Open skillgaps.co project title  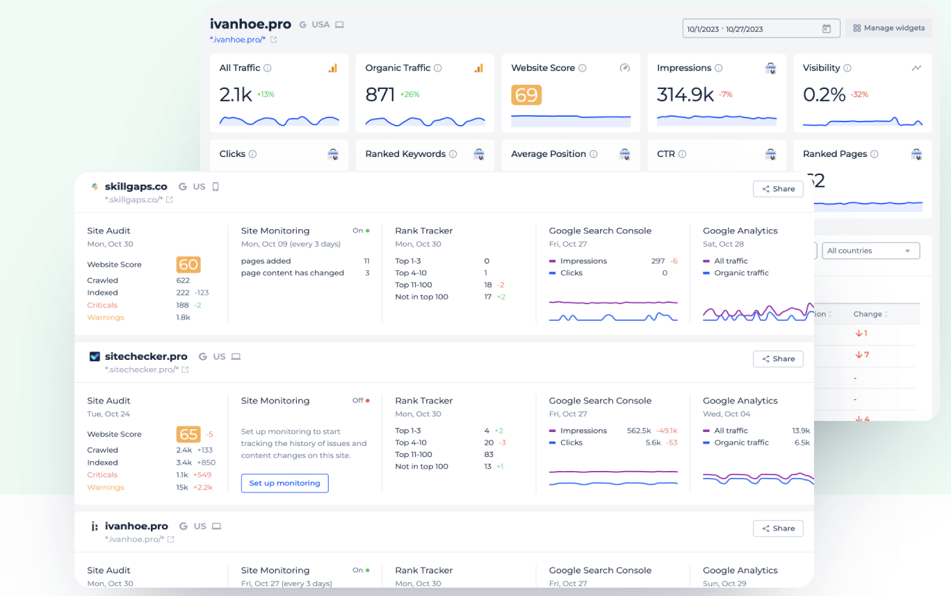[x=136, y=187]
